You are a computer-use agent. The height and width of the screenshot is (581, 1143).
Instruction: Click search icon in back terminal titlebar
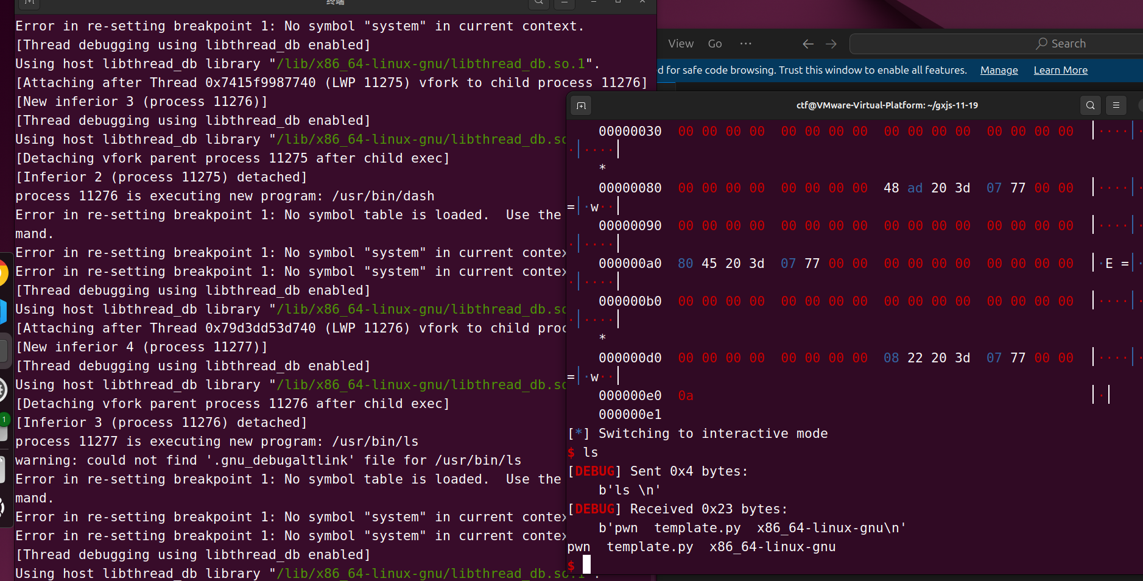click(x=538, y=2)
